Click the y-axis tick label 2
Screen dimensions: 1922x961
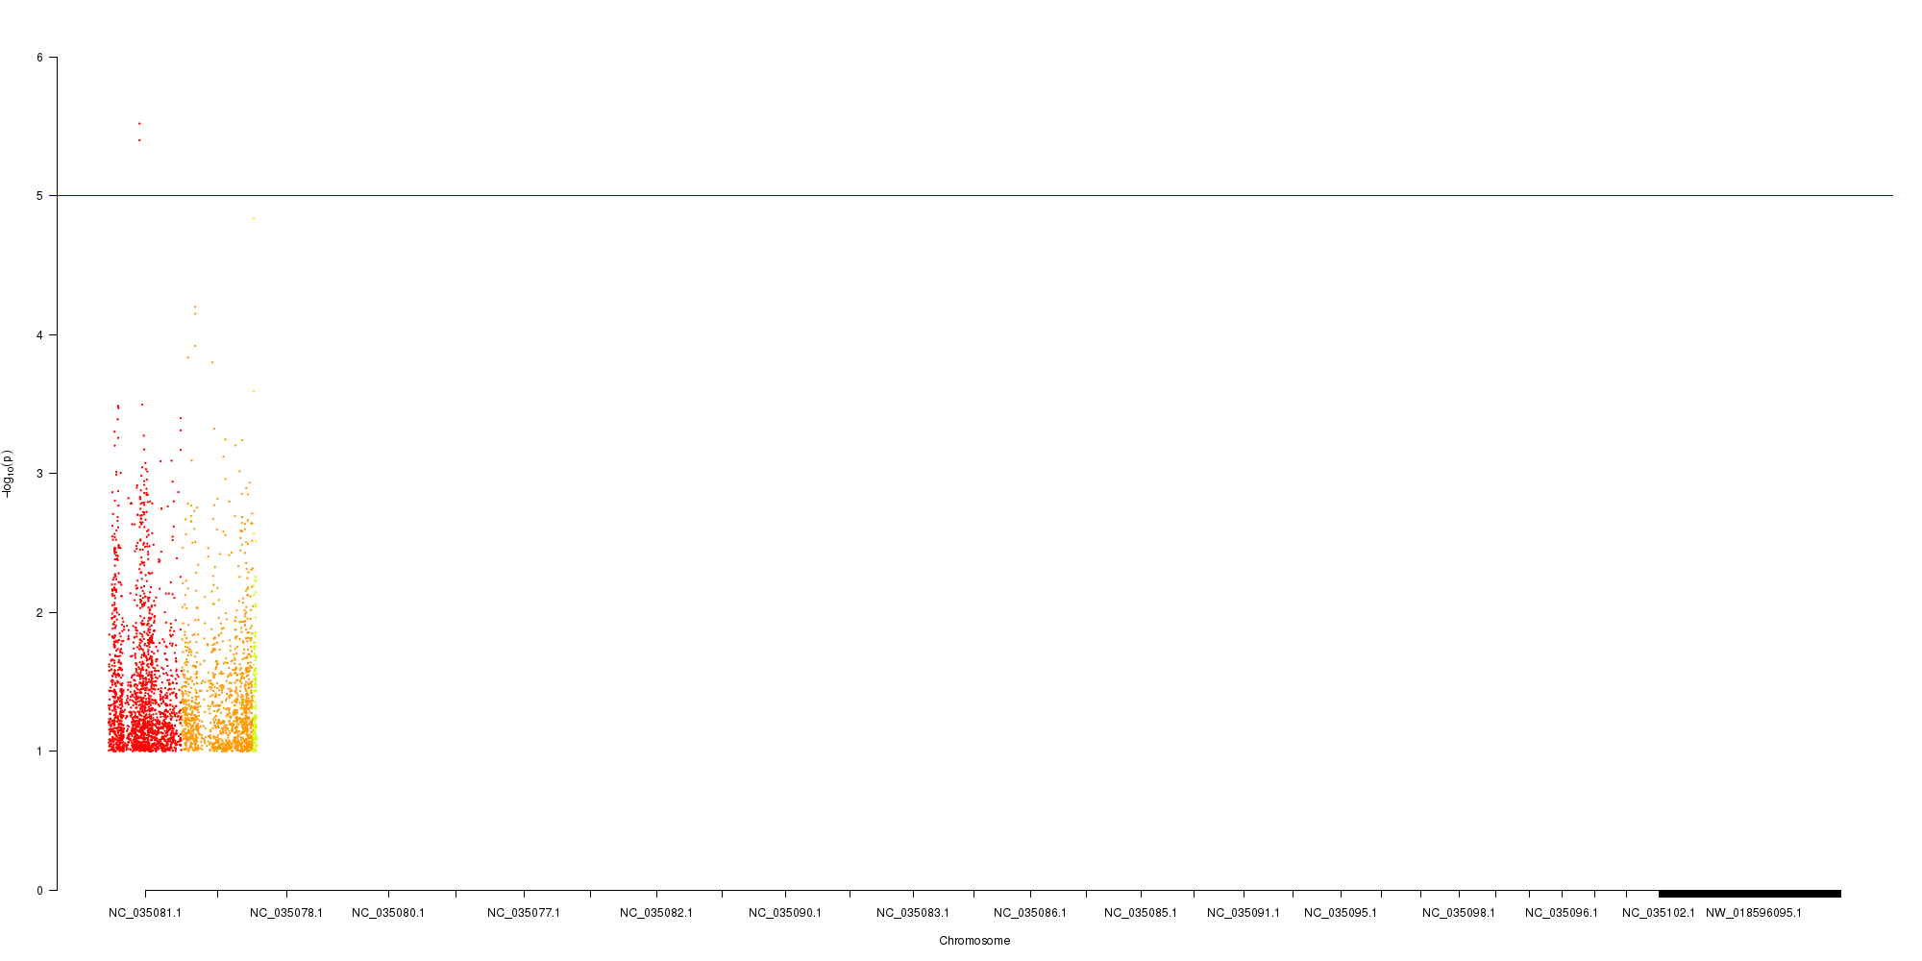click(x=40, y=613)
